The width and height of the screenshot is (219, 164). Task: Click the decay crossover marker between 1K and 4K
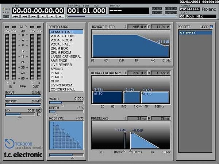click(141, 106)
